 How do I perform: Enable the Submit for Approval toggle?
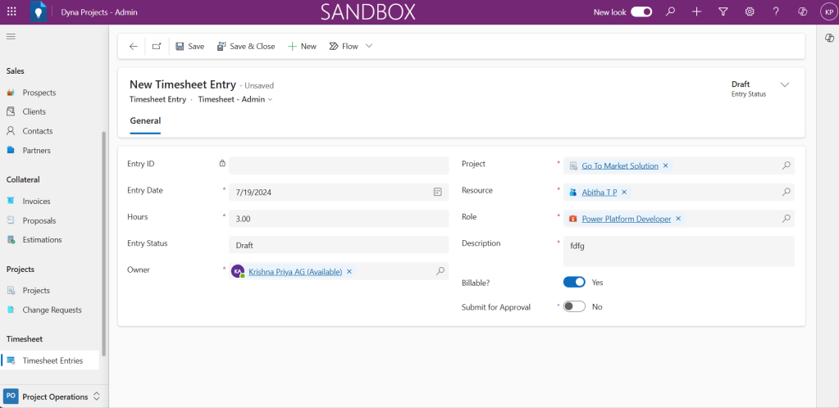click(574, 306)
